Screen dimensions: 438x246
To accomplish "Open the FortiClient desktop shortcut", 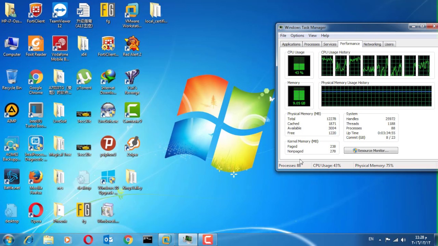I will point(36,13).
